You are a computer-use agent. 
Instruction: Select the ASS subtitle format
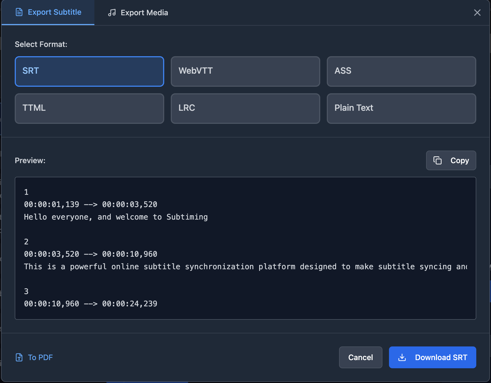[401, 71]
